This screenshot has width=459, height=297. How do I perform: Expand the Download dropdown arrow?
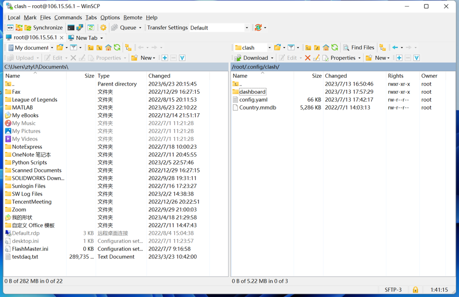point(272,58)
